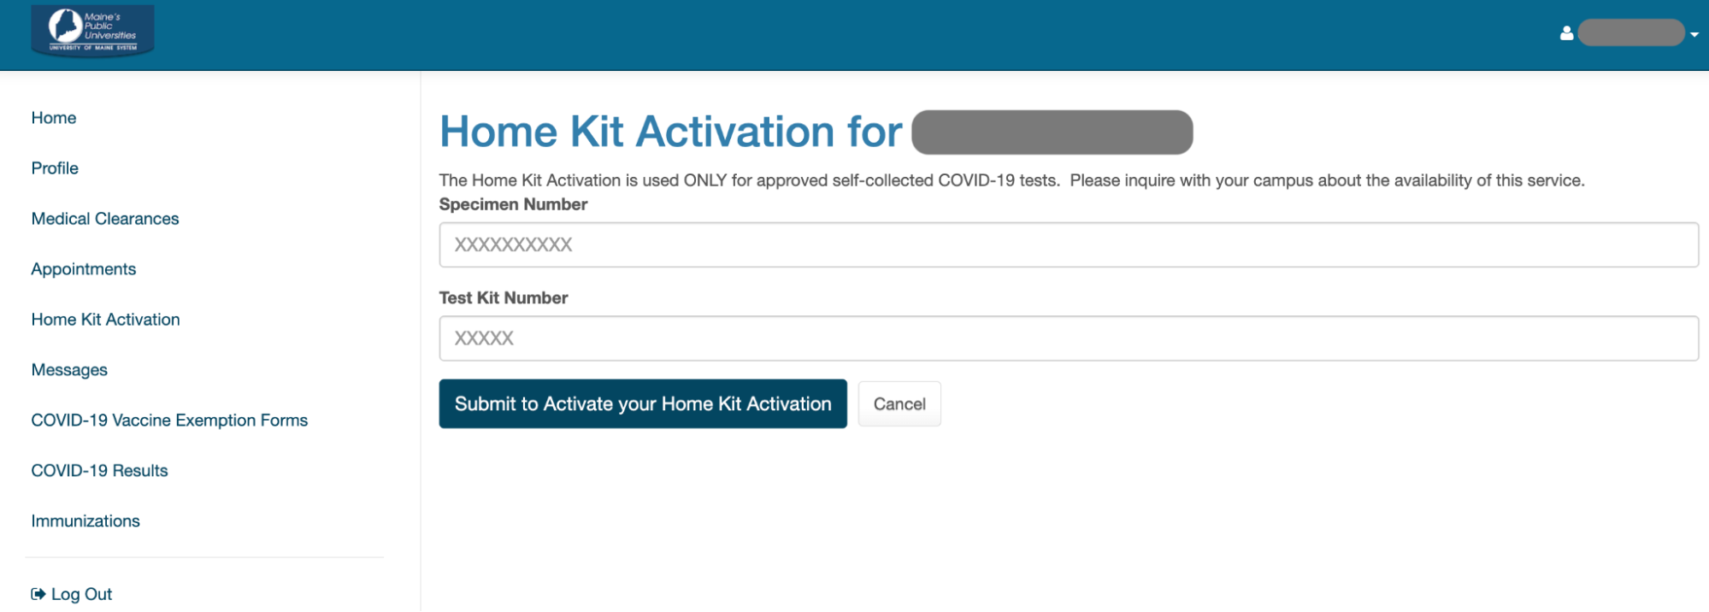Open COVID-19 Vaccine Exemption Forms

pyautogui.click(x=169, y=421)
